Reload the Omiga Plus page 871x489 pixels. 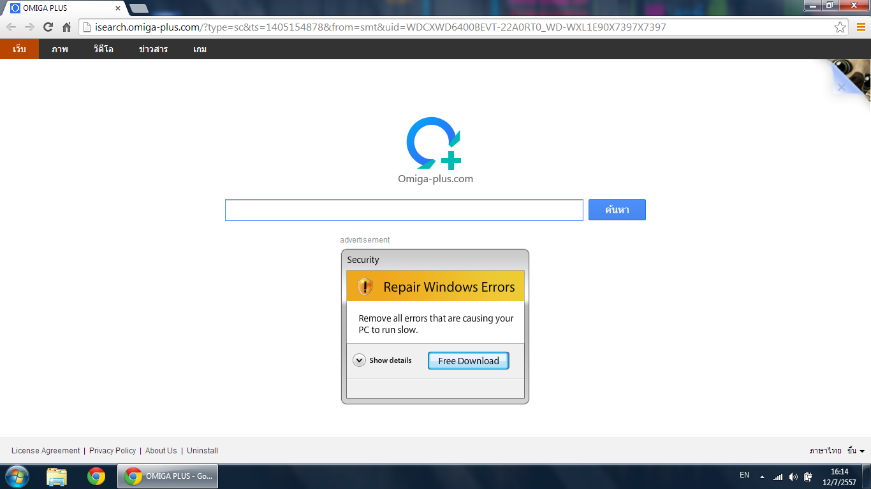48,27
